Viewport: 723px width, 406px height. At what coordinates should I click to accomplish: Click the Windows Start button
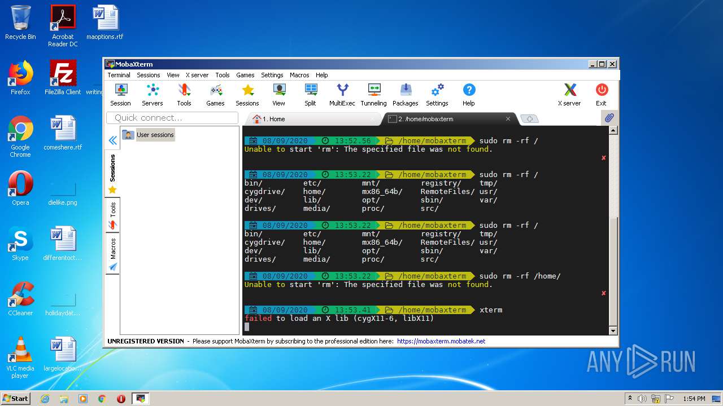pos(15,398)
